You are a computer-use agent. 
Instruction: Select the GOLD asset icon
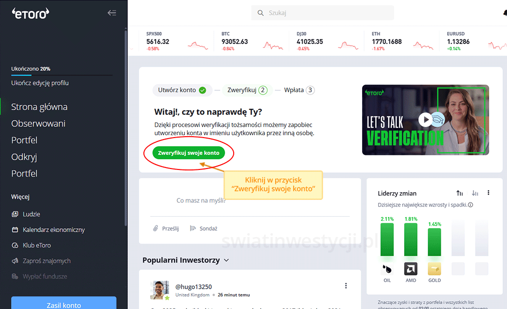coord(434,269)
